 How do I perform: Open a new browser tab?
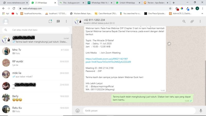coord(174,3)
